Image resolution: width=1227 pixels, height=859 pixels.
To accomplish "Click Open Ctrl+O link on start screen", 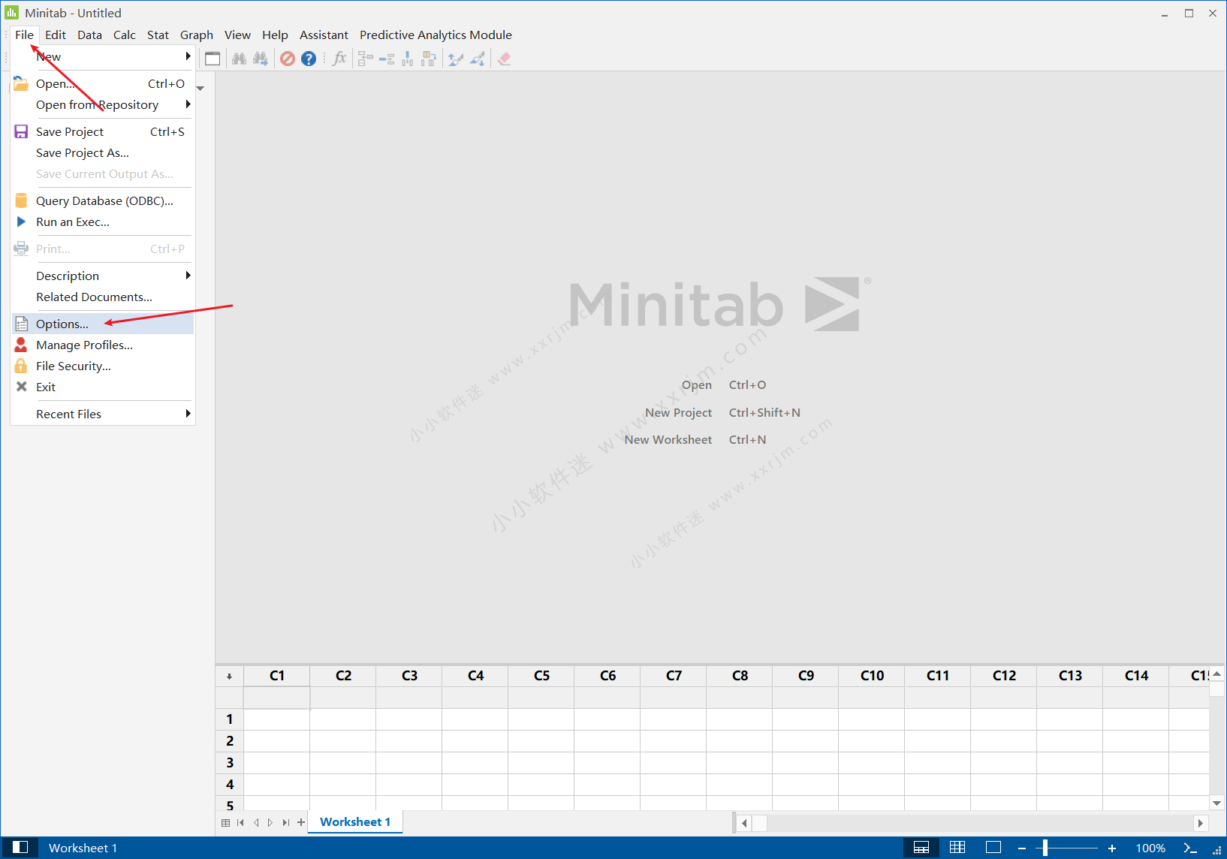I will click(x=724, y=384).
